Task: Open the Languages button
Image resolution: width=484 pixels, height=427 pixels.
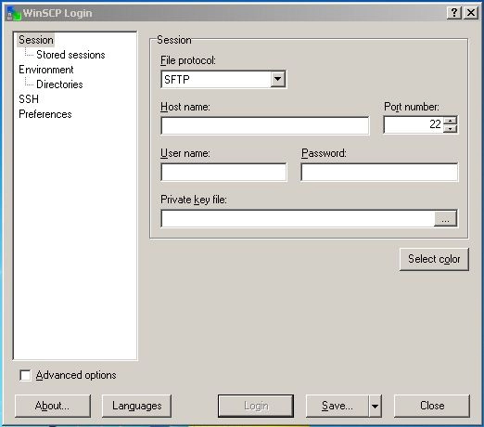Action: 136,406
